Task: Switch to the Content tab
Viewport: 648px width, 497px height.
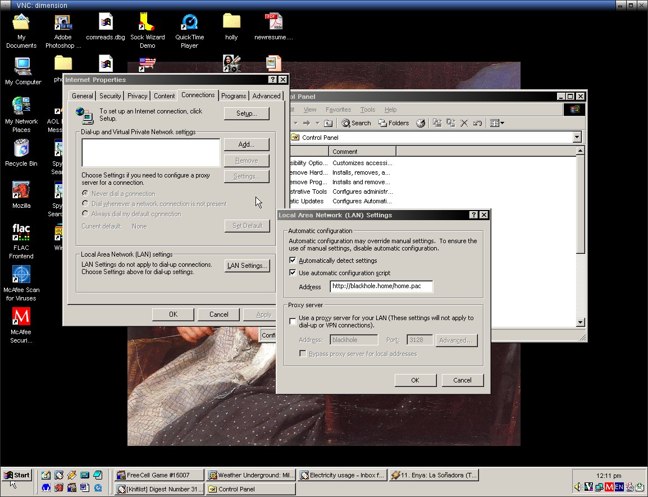Action: tap(164, 95)
